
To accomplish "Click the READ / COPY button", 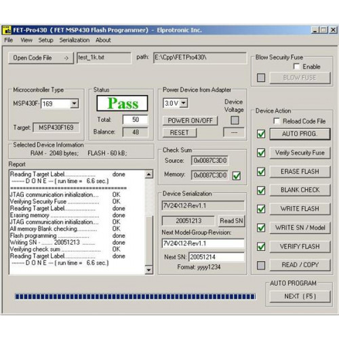I will [x=300, y=265].
